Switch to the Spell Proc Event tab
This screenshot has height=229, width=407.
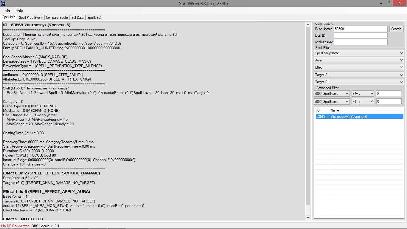coord(31,18)
